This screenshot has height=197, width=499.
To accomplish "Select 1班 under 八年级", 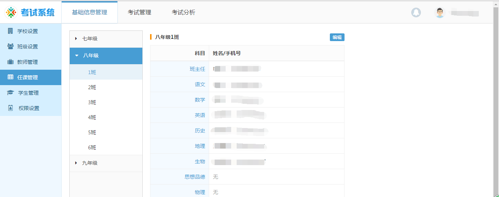I will [106, 72].
